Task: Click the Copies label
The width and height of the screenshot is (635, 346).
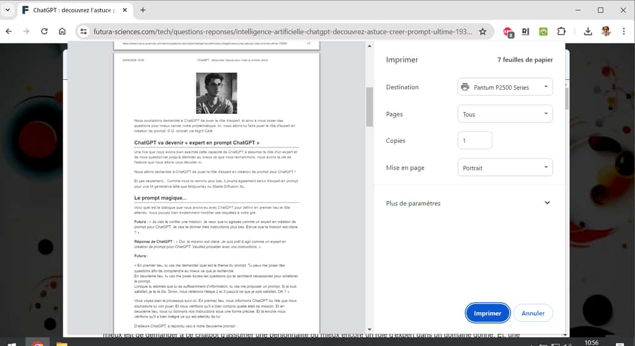Action: coord(396,141)
